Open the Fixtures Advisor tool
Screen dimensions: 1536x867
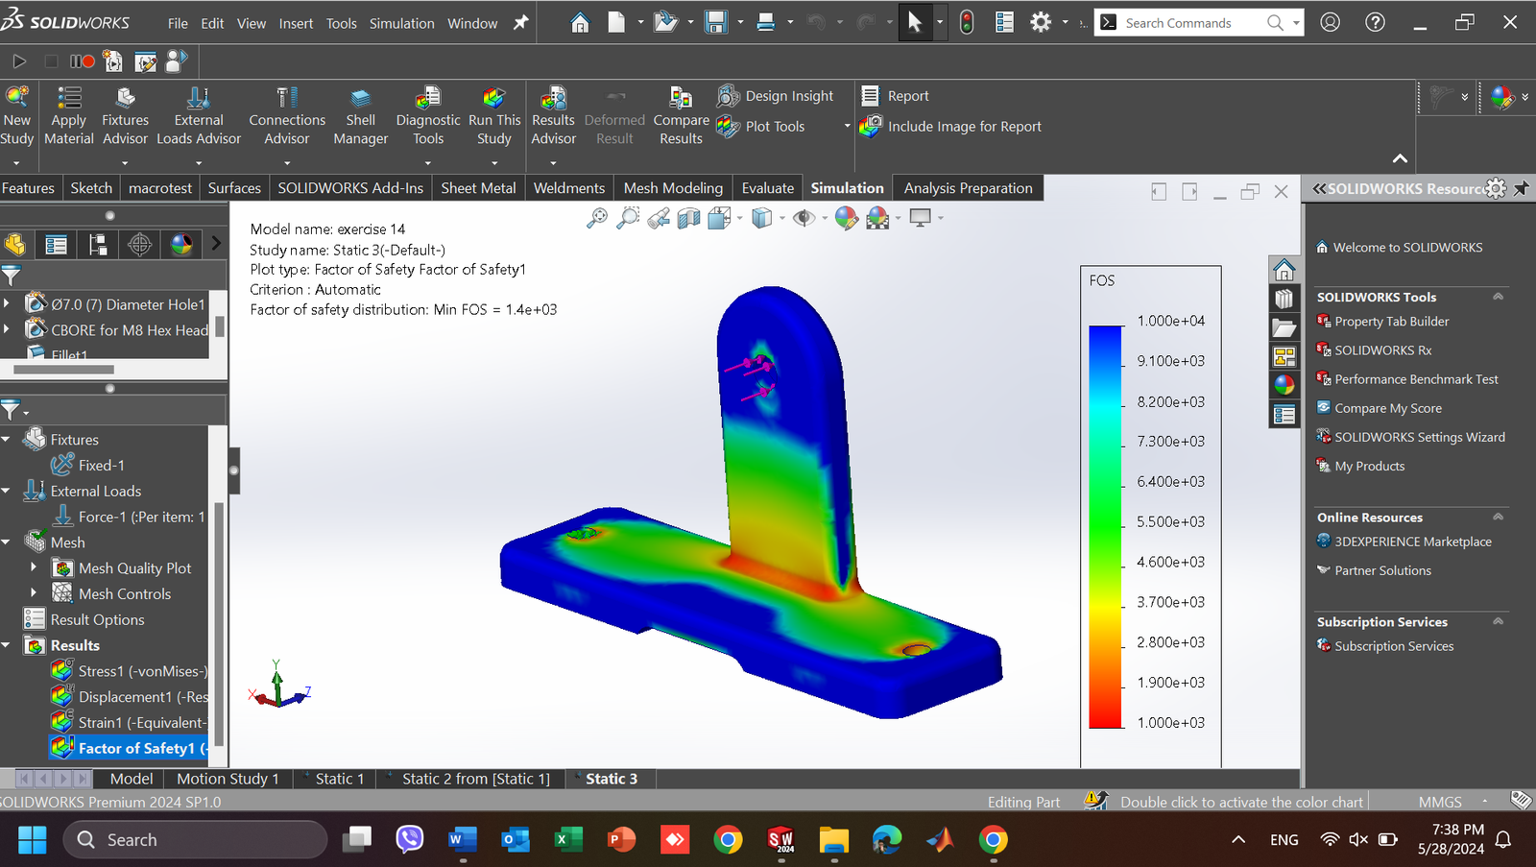[x=125, y=99]
